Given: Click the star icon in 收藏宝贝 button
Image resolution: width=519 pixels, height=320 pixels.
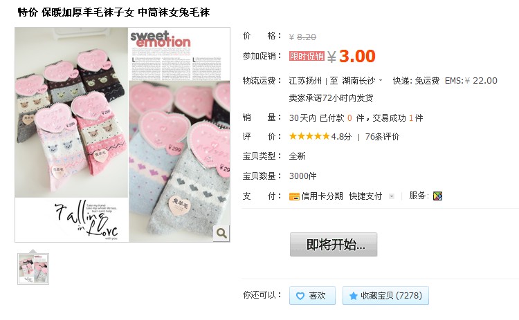Looking at the screenshot, I should (x=353, y=296).
